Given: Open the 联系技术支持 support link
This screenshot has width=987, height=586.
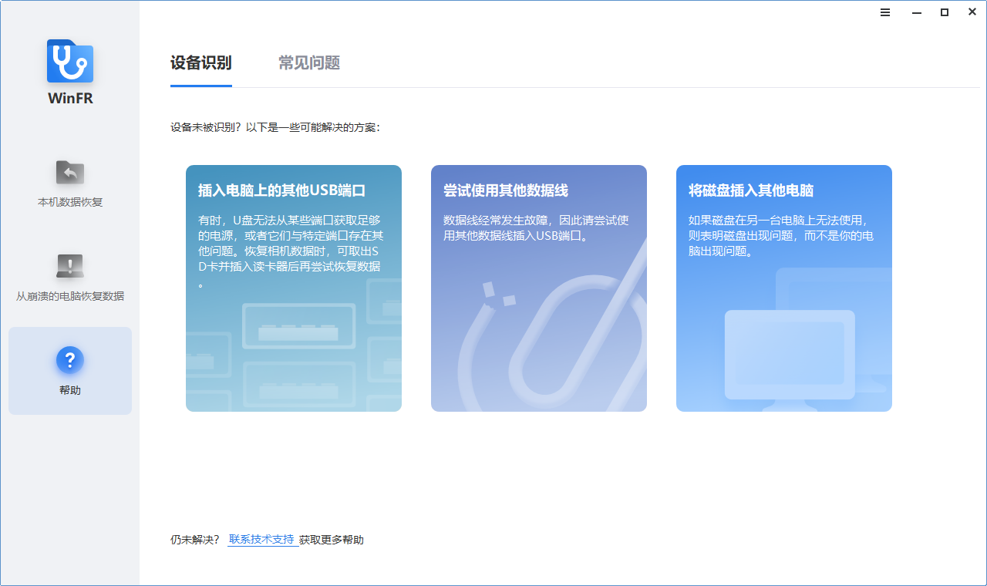Looking at the screenshot, I should 261,540.
